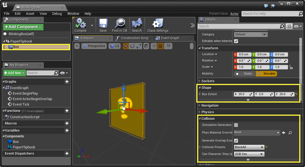The image size is (305, 167).
Task: Uncheck Generate Overlap Events checkbox
Action: pos(236,140)
